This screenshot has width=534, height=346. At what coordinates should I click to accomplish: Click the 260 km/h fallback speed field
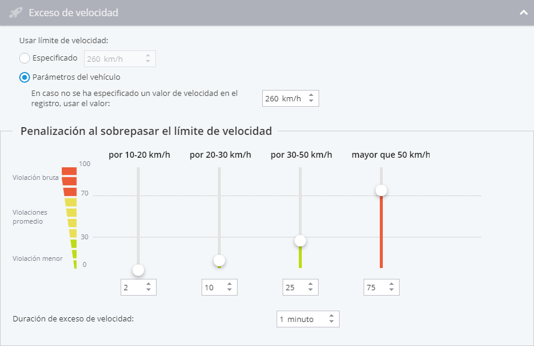click(x=290, y=98)
